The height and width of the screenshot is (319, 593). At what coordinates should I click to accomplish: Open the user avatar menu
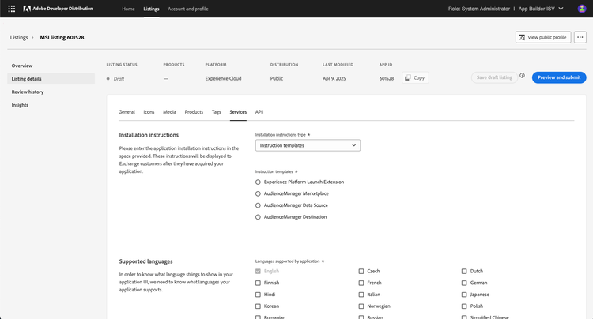[582, 9]
